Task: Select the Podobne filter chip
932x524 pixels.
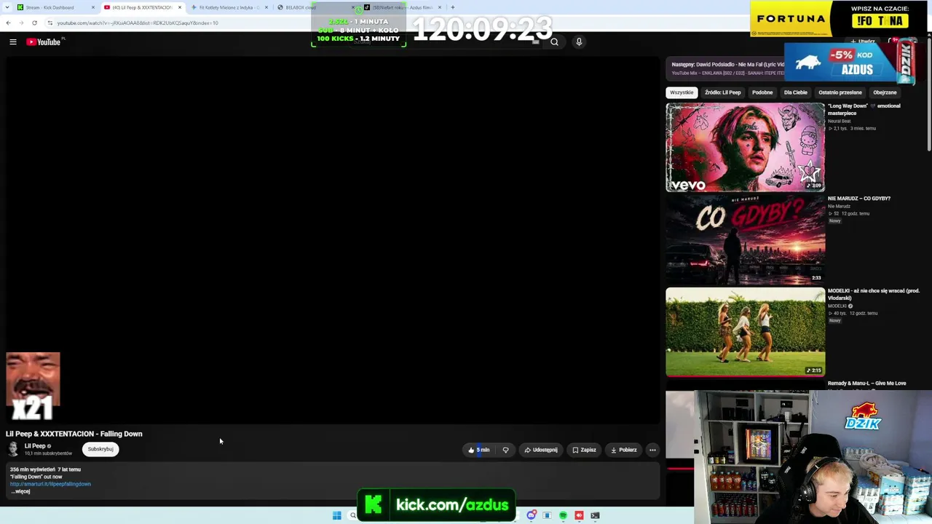Action: 762,92
